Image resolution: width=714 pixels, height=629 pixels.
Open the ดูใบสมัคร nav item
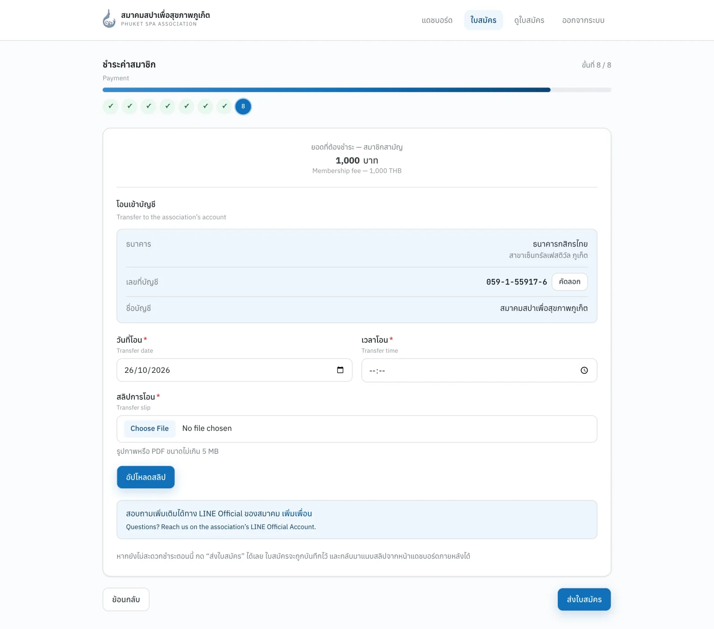529,20
